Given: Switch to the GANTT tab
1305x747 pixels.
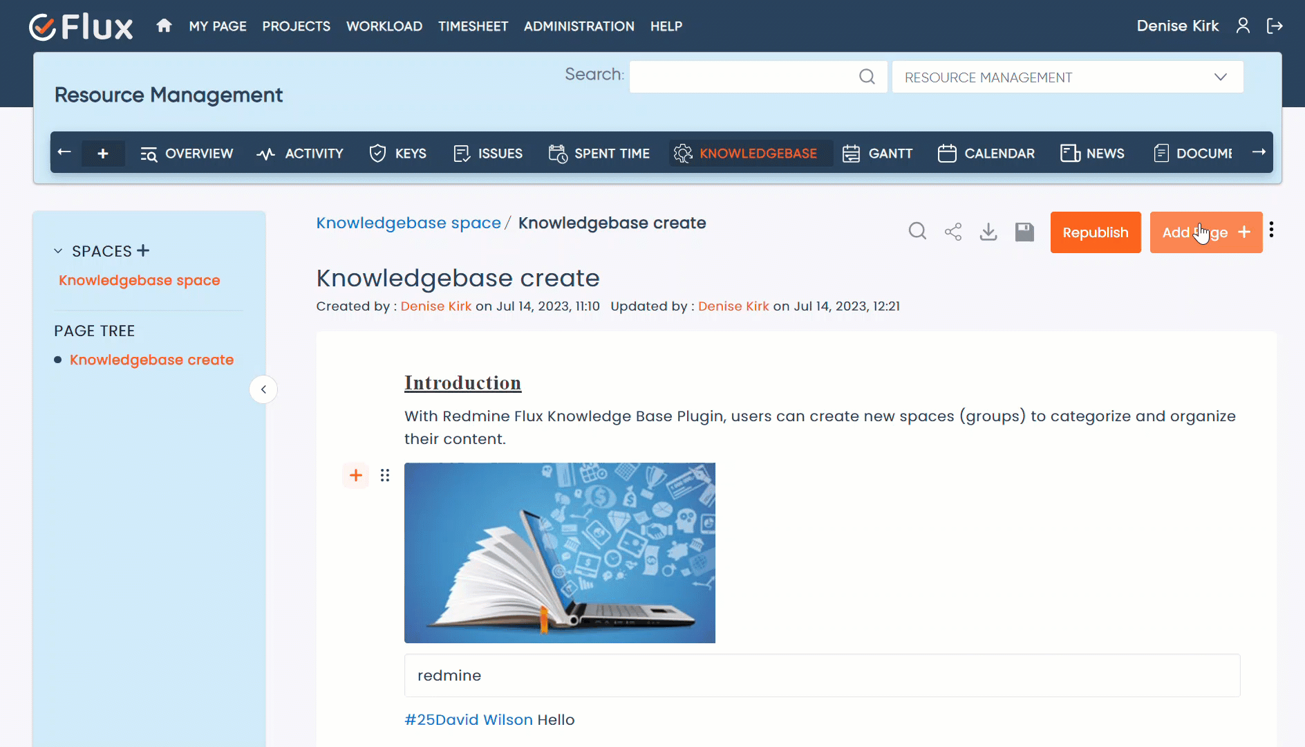Looking at the screenshot, I should tap(878, 154).
